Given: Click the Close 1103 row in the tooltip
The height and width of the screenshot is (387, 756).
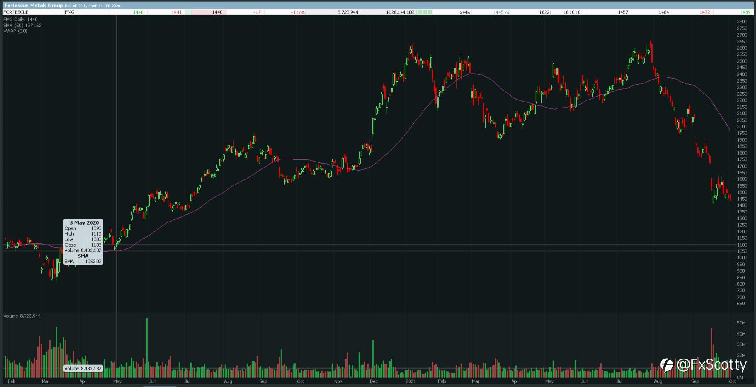Looking at the screenshot, I should click(83, 245).
